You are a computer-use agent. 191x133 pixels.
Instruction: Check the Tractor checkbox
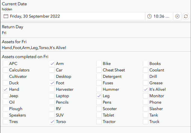pos(99,122)
